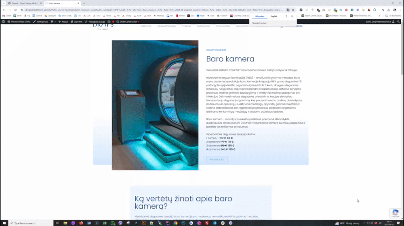This screenshot has height=226, width=404.
Task: Open Netflix bookmark
Action: click(180, 16)
